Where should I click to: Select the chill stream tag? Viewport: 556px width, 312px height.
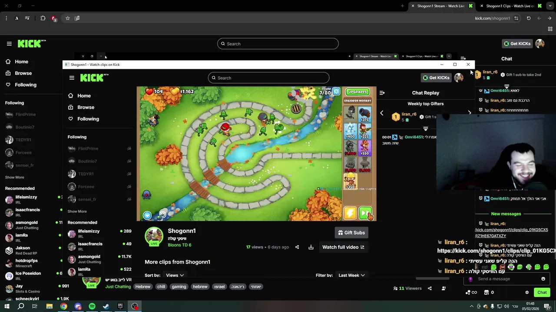[x=161, y=286]
